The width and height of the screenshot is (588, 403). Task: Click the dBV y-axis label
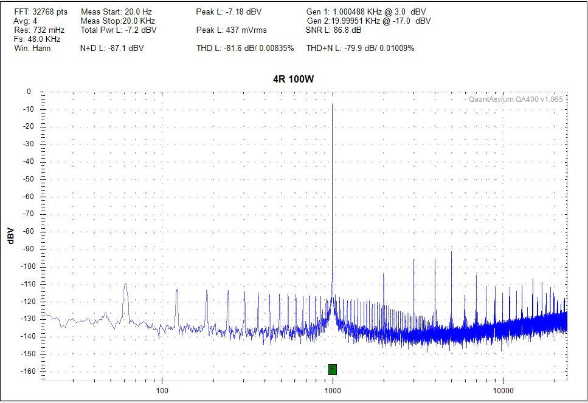point(10,235)
